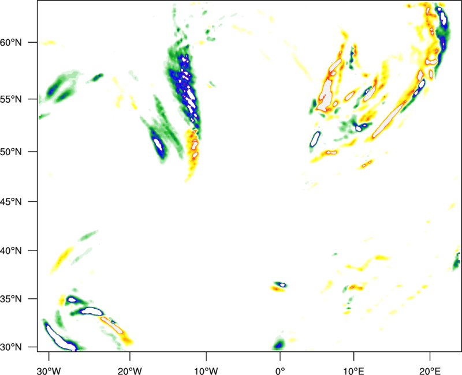This screenshot has width=462, height=375.
Task: Click the 10°W longitude label
Action: tap(206, 371)
